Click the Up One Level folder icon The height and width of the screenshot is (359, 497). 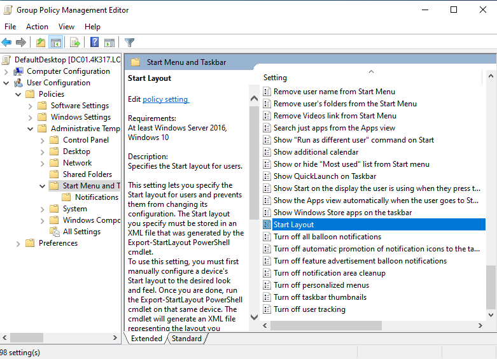tap(41, 43)
